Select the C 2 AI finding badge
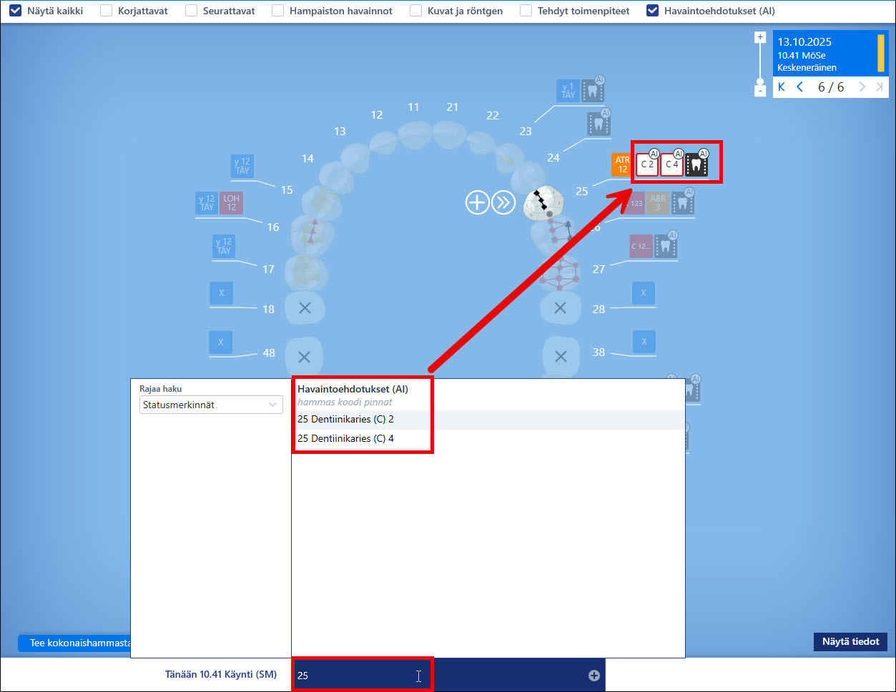 [x=647, y=164]
